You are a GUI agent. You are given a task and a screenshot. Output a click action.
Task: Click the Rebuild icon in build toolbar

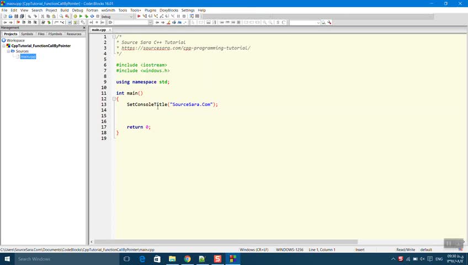click(92, 16)
